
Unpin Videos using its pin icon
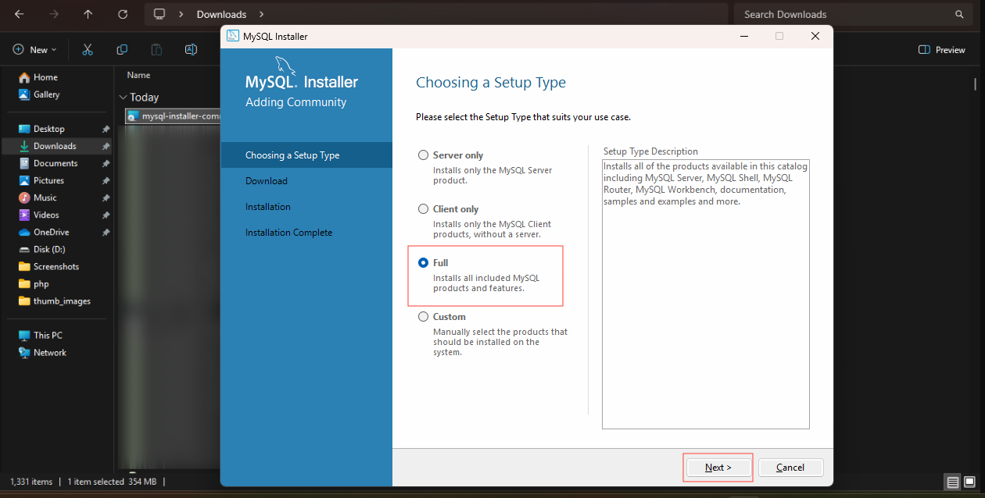(106, 215)
